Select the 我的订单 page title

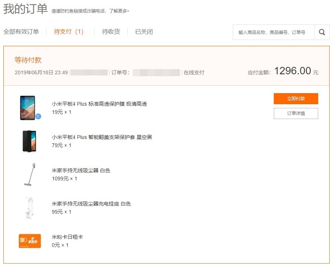click(25, 9)
